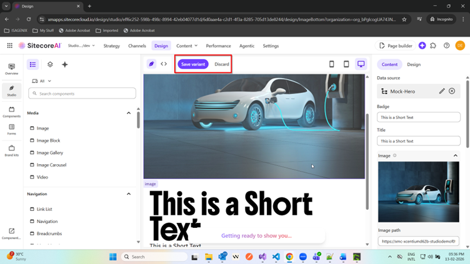
Task: Click the Discard button
Action: click(221, 64)
